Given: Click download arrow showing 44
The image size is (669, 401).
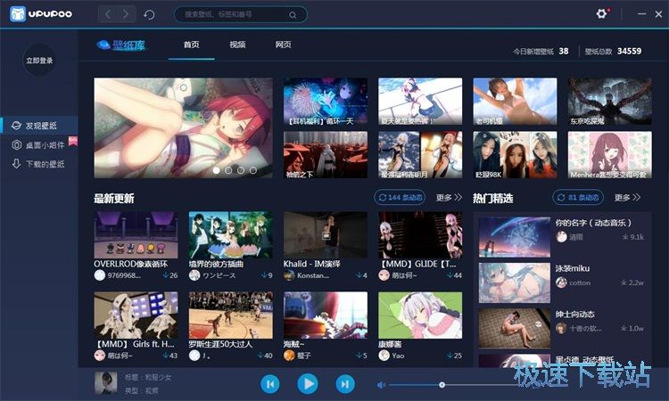Looking at the screenshot, I should [x=450, y=275].
